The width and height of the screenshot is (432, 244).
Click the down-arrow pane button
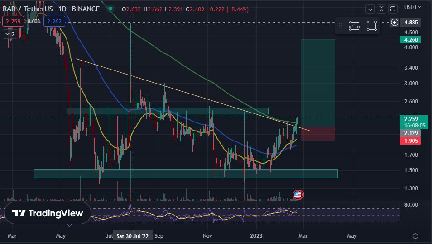click(x=370, y=9)
